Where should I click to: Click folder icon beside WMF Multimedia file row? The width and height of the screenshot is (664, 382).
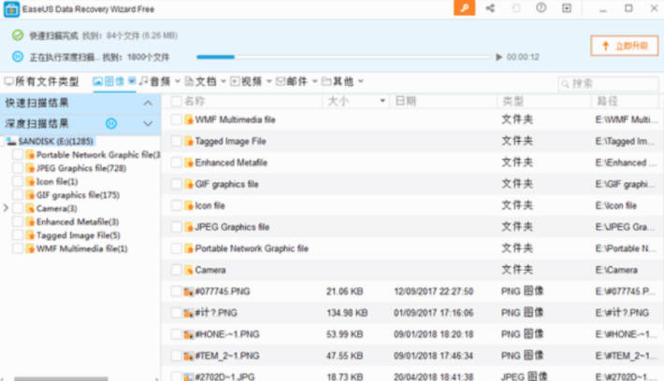click(x=189, y=120)
